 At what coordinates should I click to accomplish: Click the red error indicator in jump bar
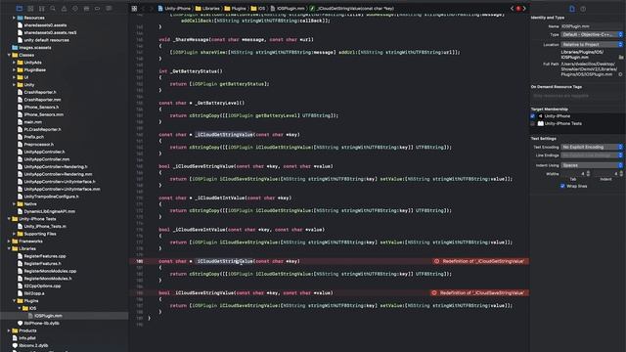click(518, 9)
